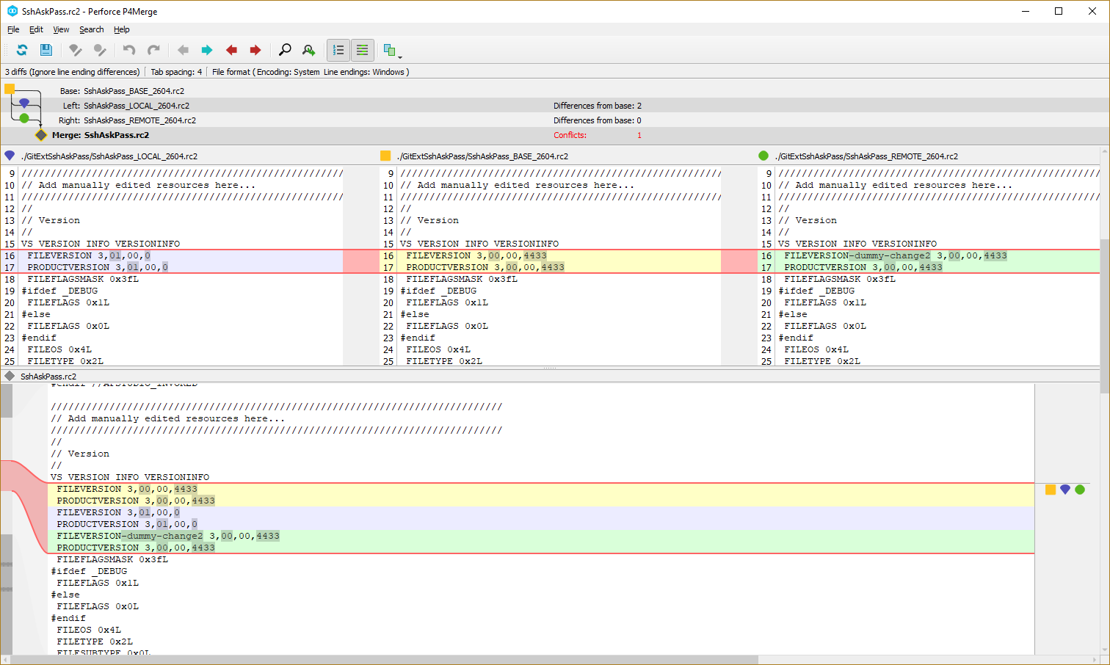This screenshot has width=1110, height=665.
Task: Click the Go to line icon
Action: (x=309, y=50)
